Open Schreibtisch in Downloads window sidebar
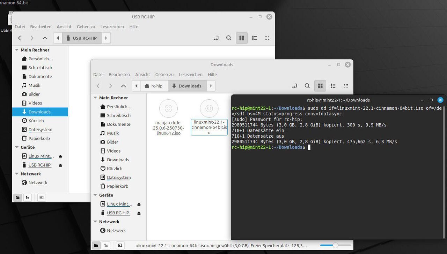 [x=119, y=116]
